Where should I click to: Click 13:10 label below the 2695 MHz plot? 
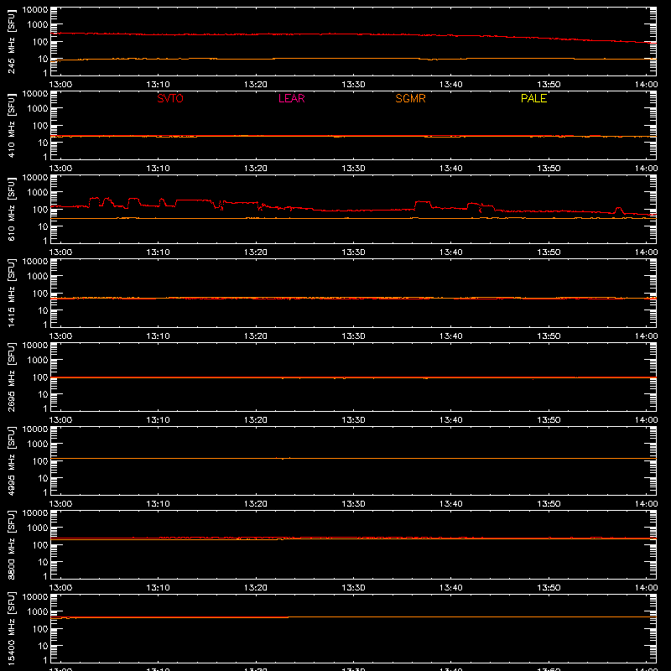click(158, 420)
